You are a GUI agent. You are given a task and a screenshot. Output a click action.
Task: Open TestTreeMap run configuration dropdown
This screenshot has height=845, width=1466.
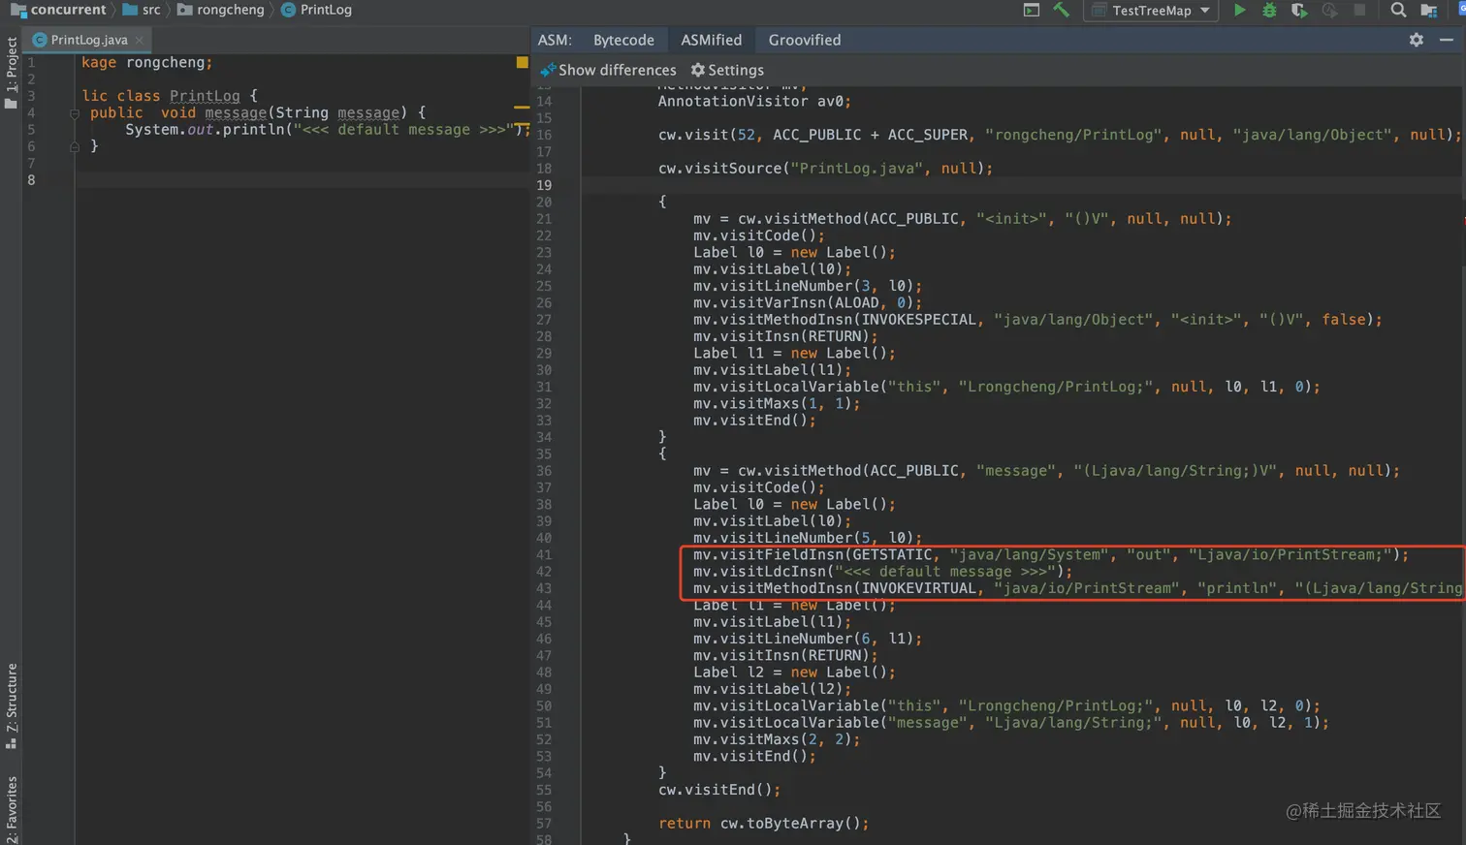click(x=1152, y=10)
